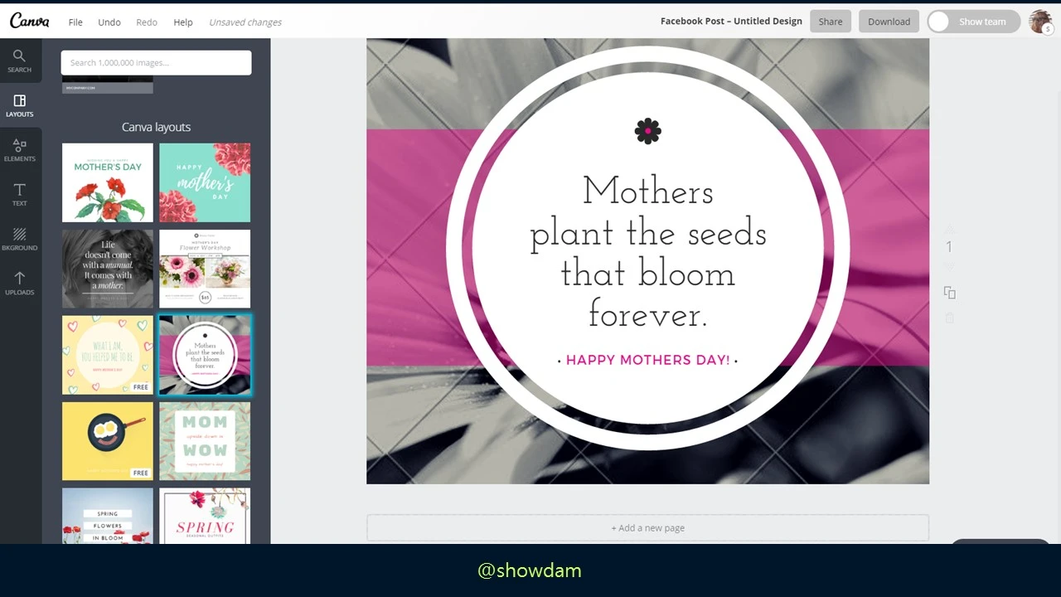Open the File menu
The height and width of the screenshot is (597, 1061).
click(x=75, y=22)
